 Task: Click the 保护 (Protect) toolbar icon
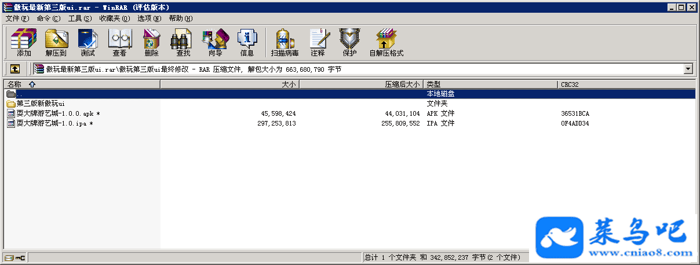(x=349, y=39)
